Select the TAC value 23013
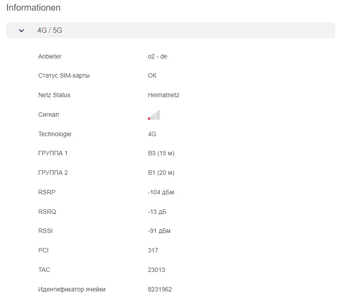The image size is (344, 303). coord(156,270)
